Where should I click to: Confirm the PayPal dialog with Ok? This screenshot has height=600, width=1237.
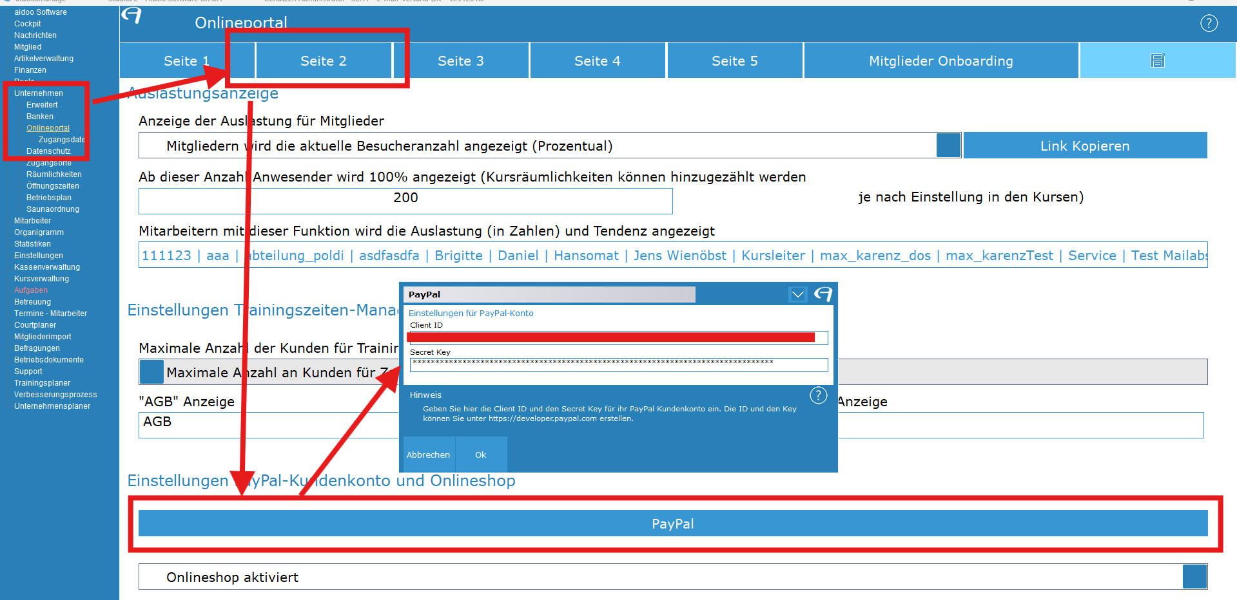(481, 455)
